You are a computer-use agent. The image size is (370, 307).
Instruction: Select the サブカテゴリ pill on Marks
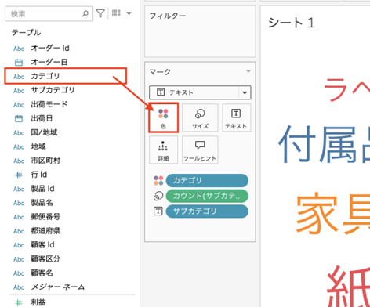(207, 211)
